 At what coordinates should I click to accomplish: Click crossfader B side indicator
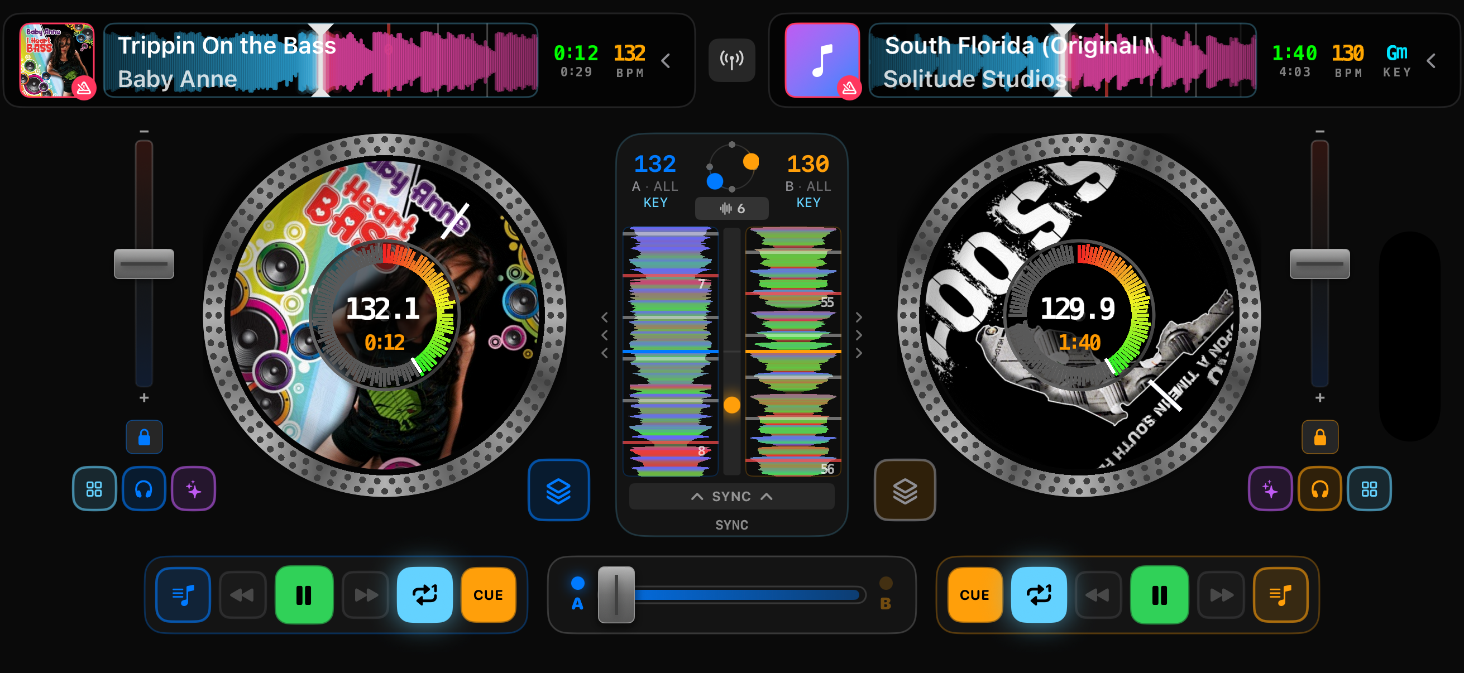886,594
